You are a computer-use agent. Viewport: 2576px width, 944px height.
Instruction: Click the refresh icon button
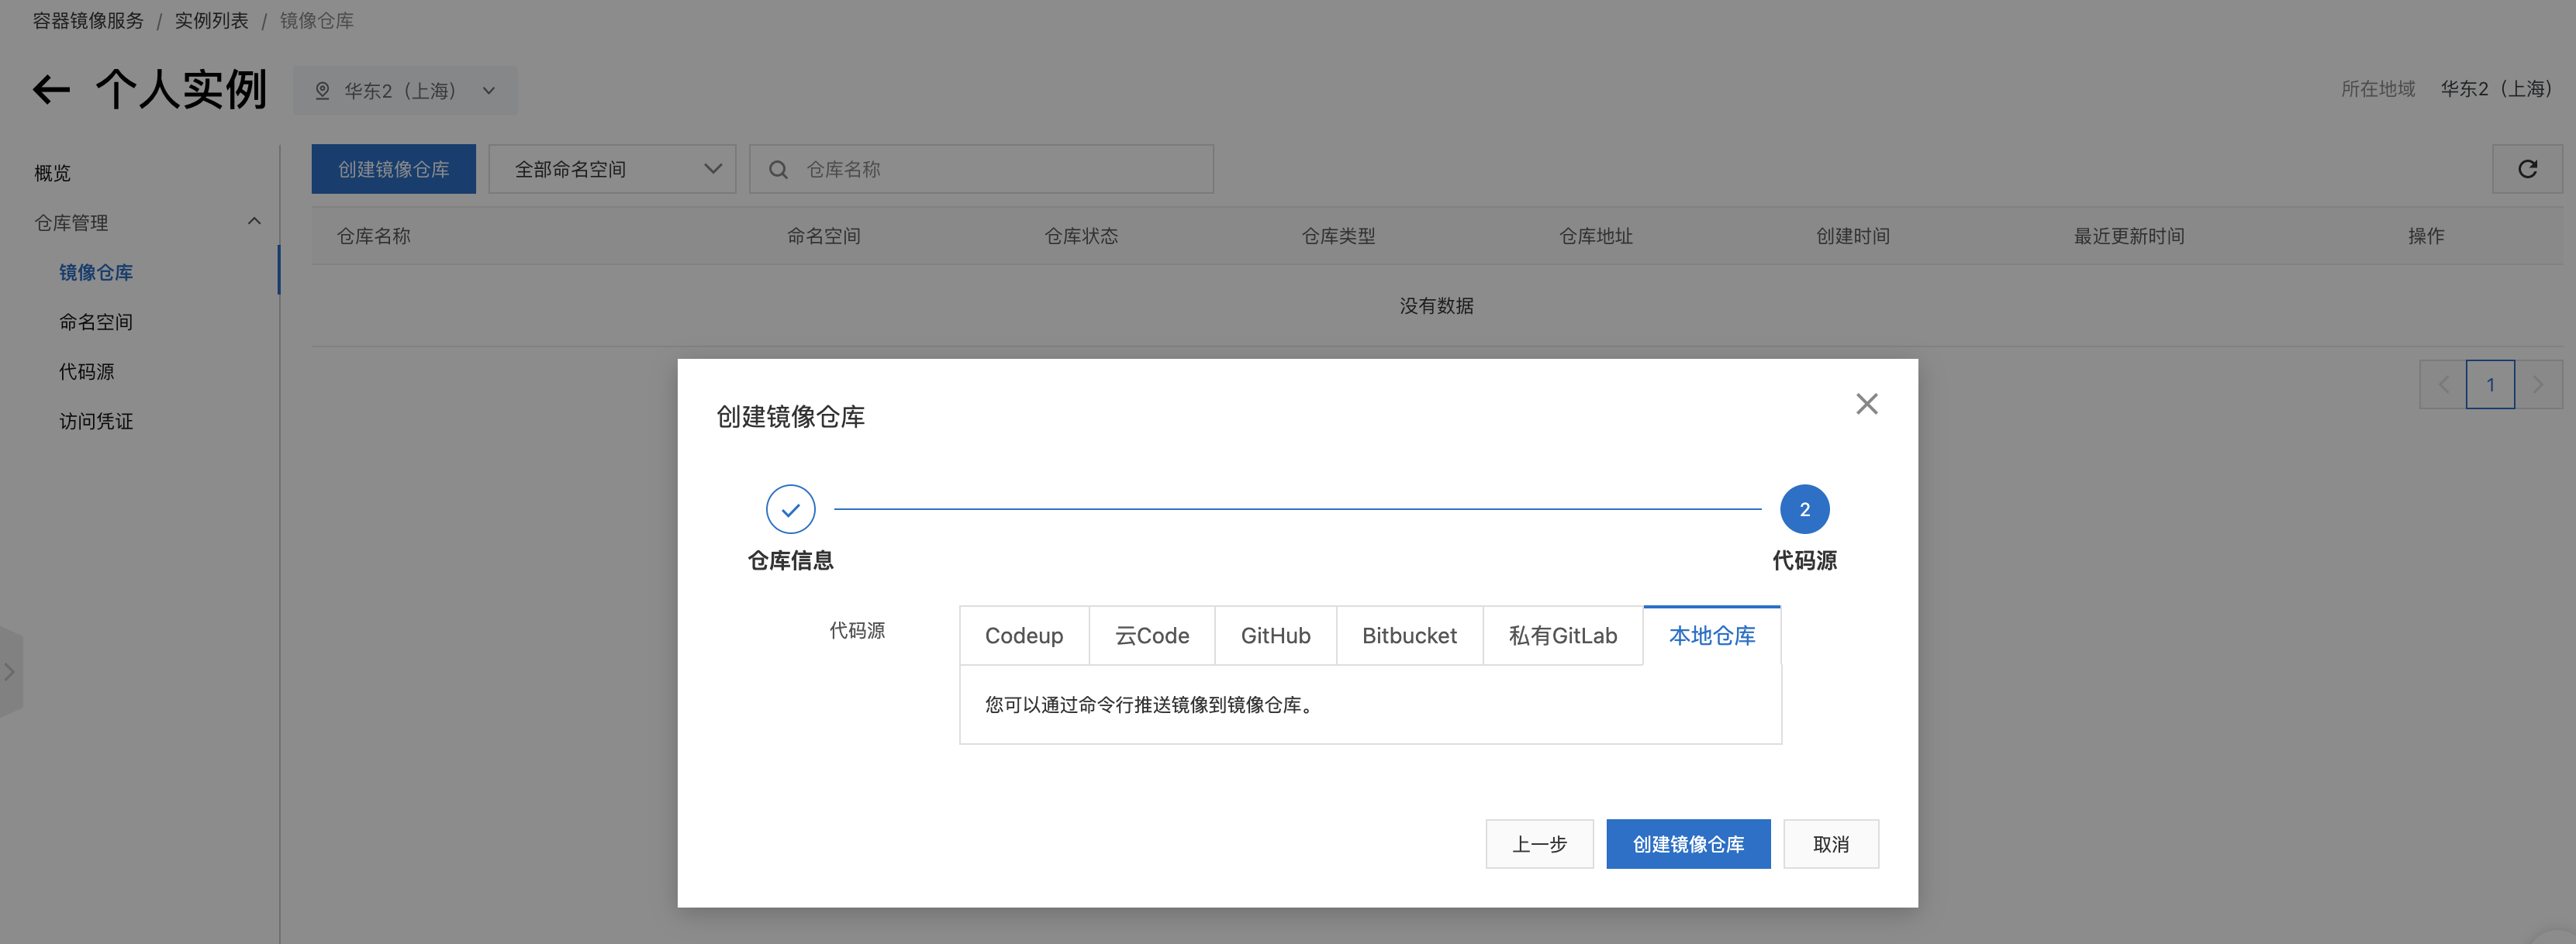(x=2526, y=169)
